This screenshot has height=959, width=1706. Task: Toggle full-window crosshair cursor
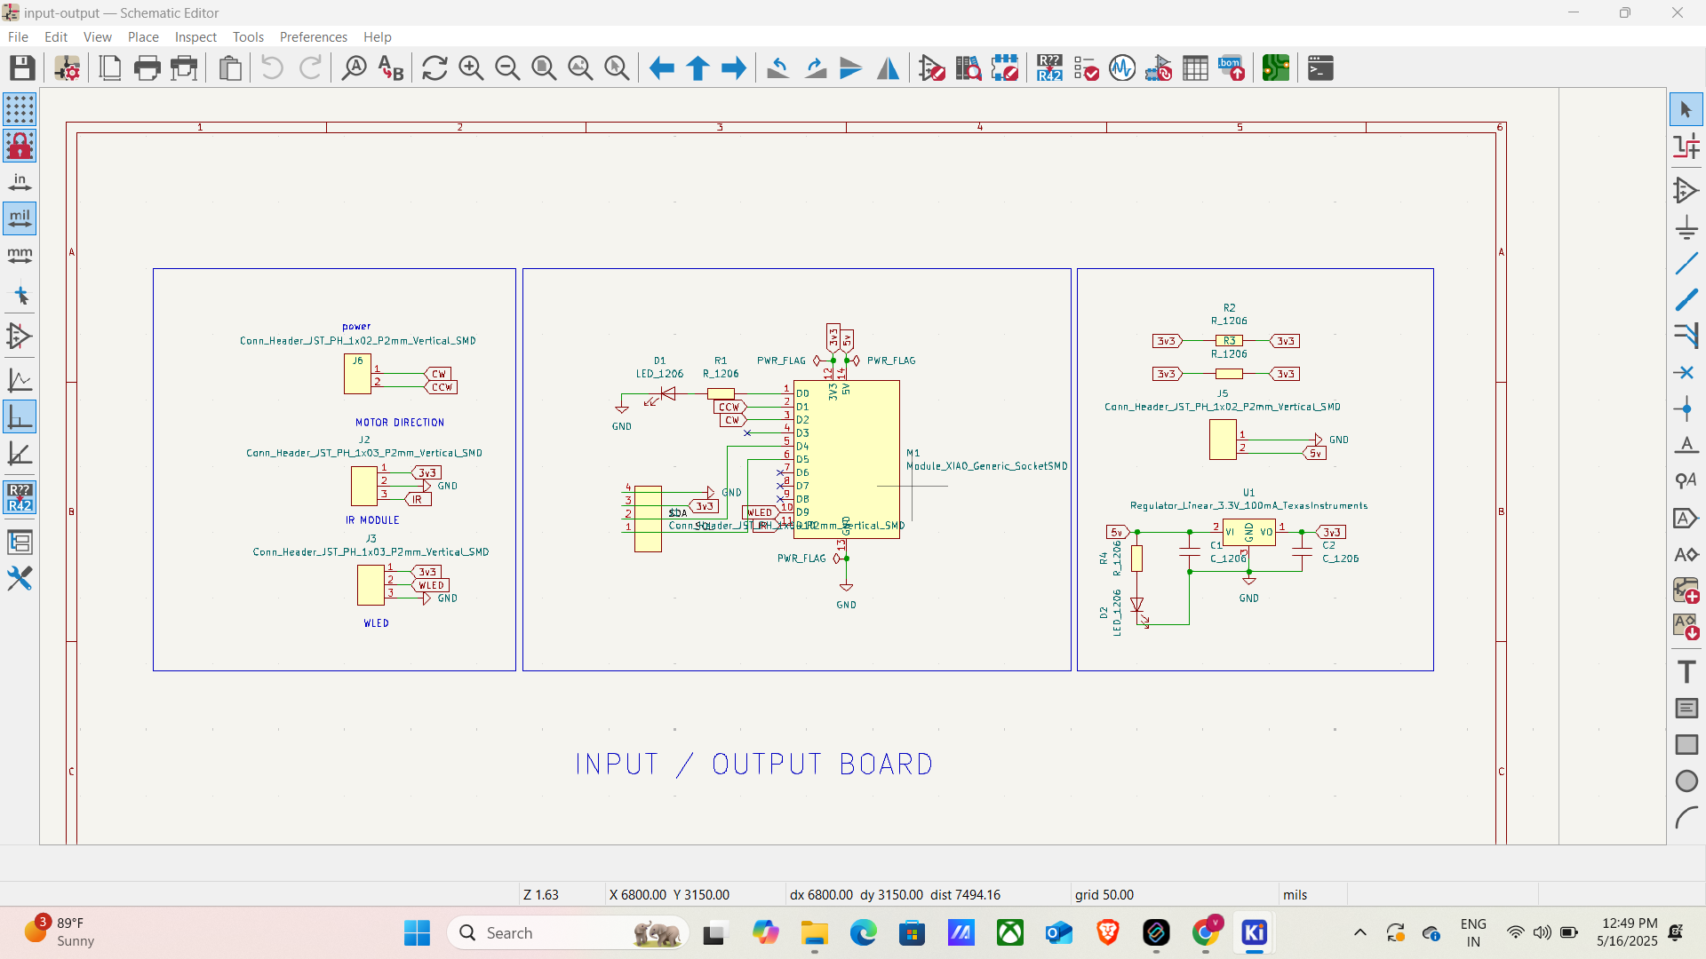[20, 296]
